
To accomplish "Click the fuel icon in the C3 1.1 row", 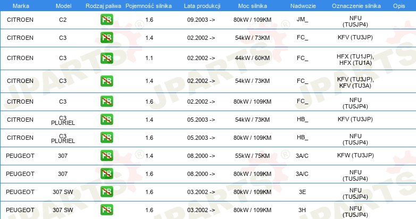I will pyautogui.click(x=106, y=58).
